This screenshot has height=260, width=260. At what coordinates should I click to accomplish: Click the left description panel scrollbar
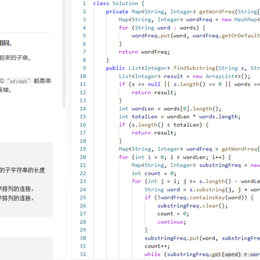[x=64, y=54]
